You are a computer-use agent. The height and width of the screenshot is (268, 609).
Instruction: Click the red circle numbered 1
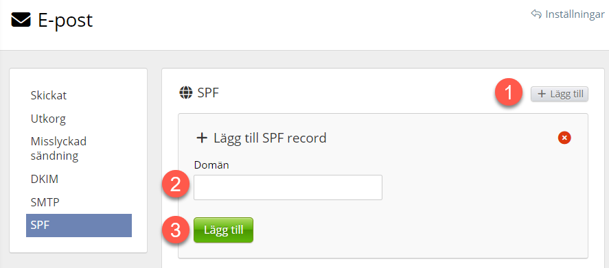click(509, 93)
